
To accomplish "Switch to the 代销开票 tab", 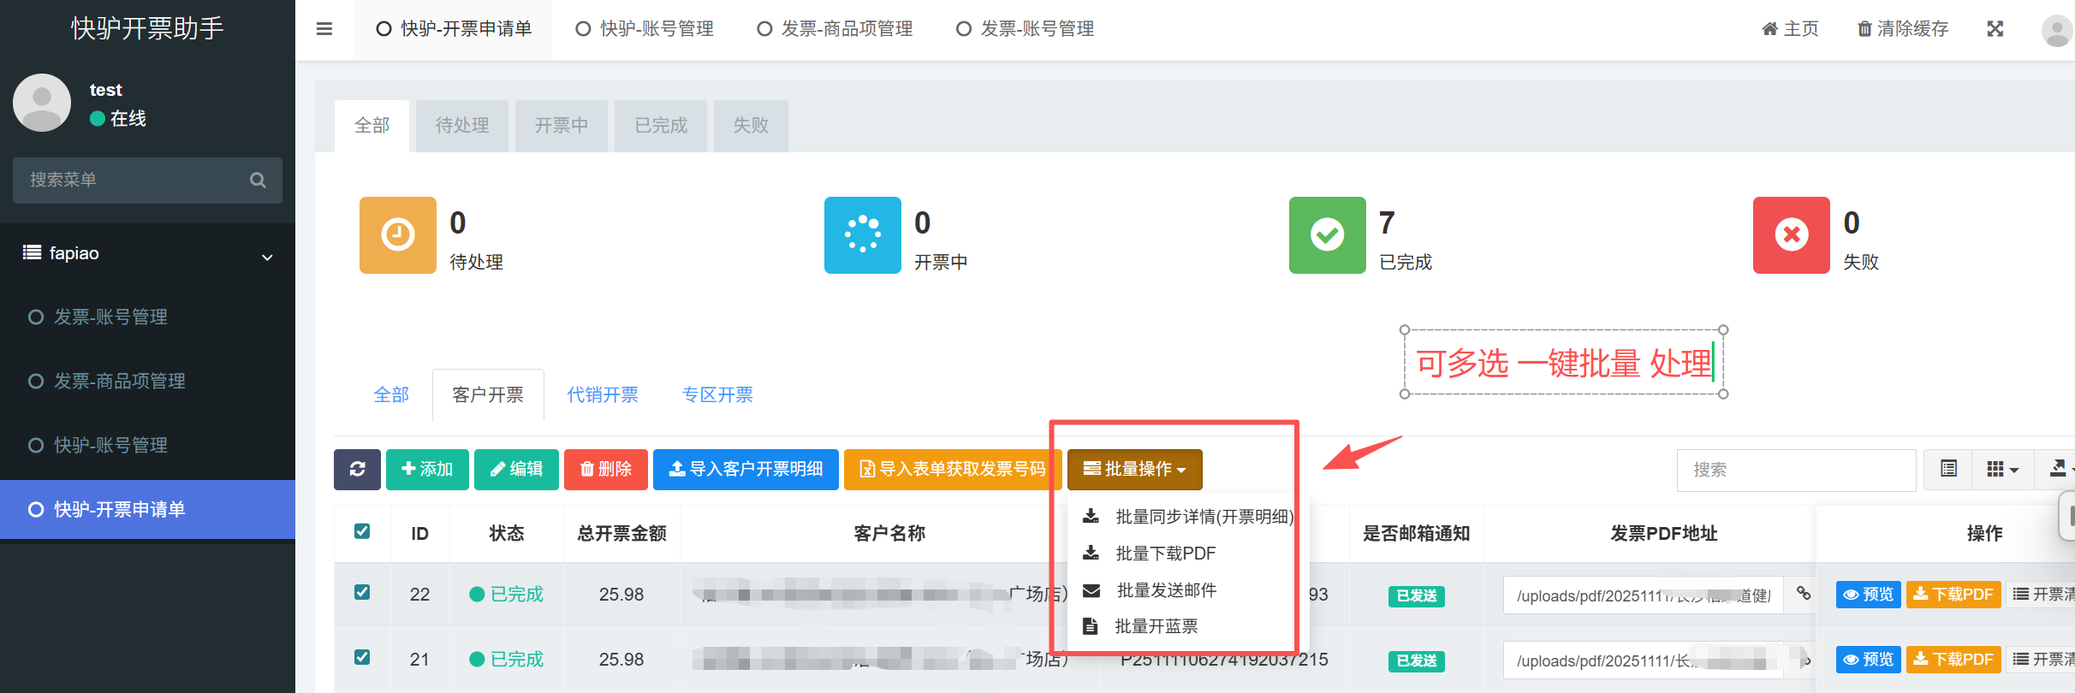I will pyautogui.click(x=603, y=394).
